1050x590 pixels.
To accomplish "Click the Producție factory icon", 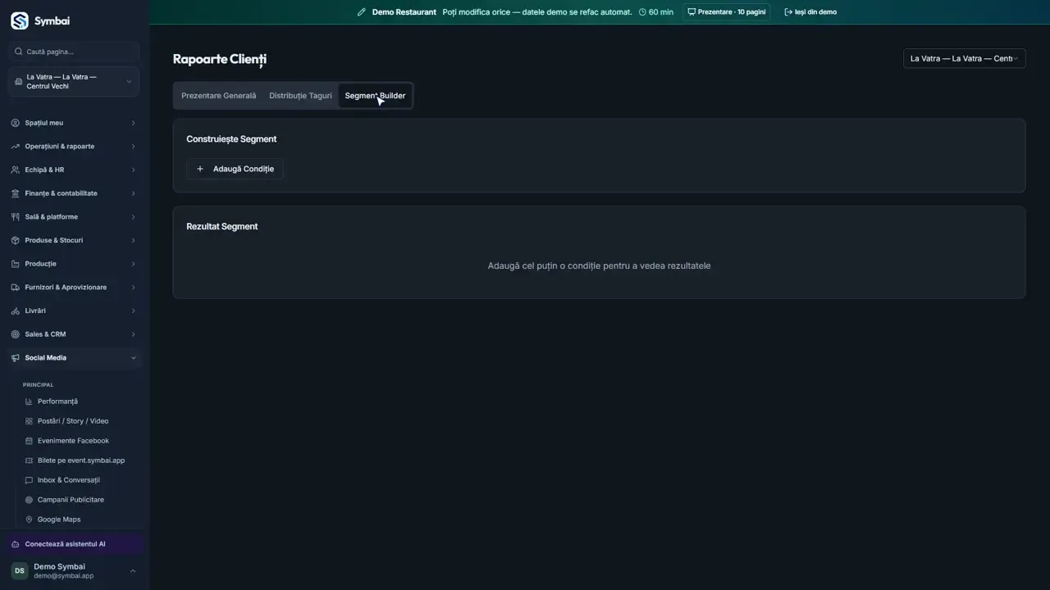I will point(16,264).
